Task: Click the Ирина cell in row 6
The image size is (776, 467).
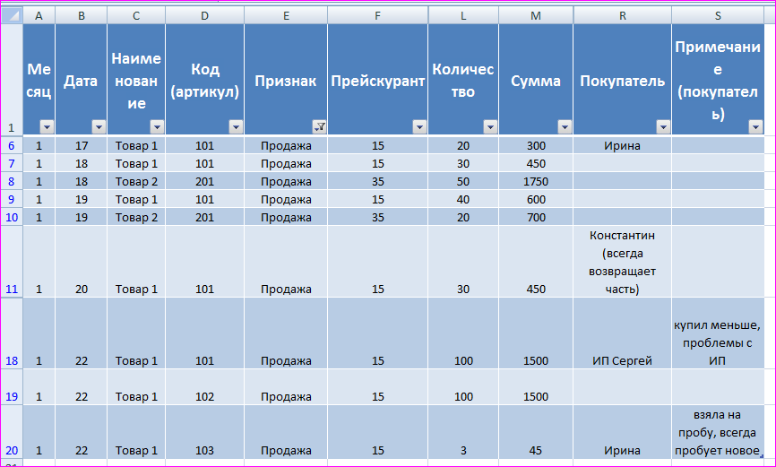Action: [x=623, y=145]
